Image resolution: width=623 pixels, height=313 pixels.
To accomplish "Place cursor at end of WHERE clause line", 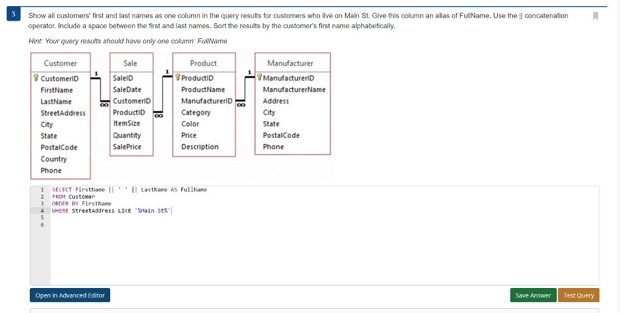I will pos(172,211).
